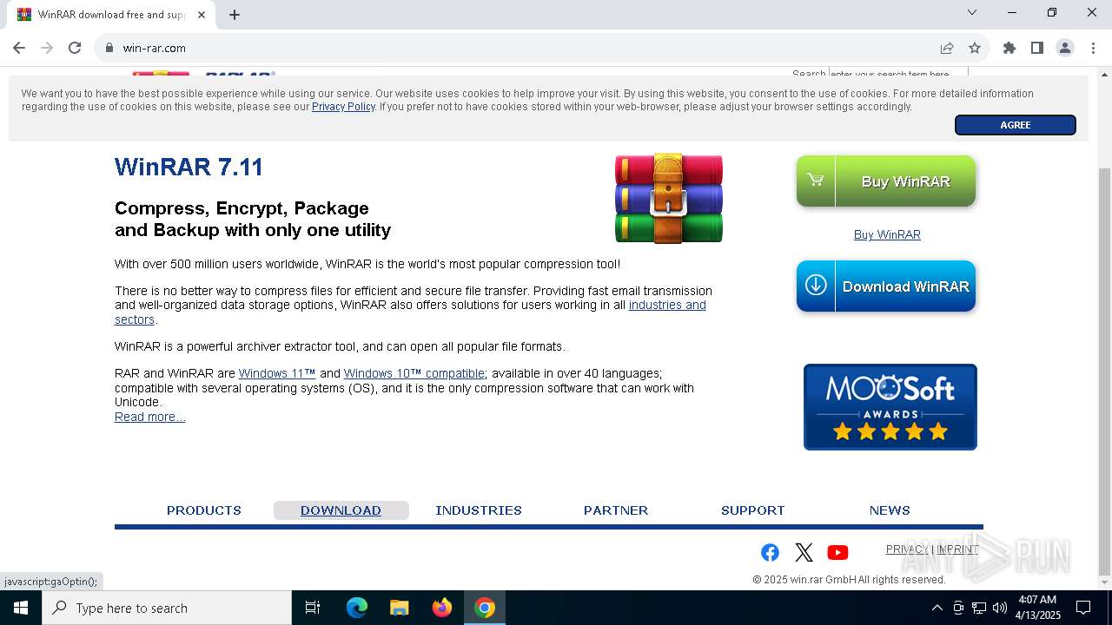Open the PRODUCTS menu item
Image resolution: width=1112 pixels, height=625 pixels.
(204, 510)
